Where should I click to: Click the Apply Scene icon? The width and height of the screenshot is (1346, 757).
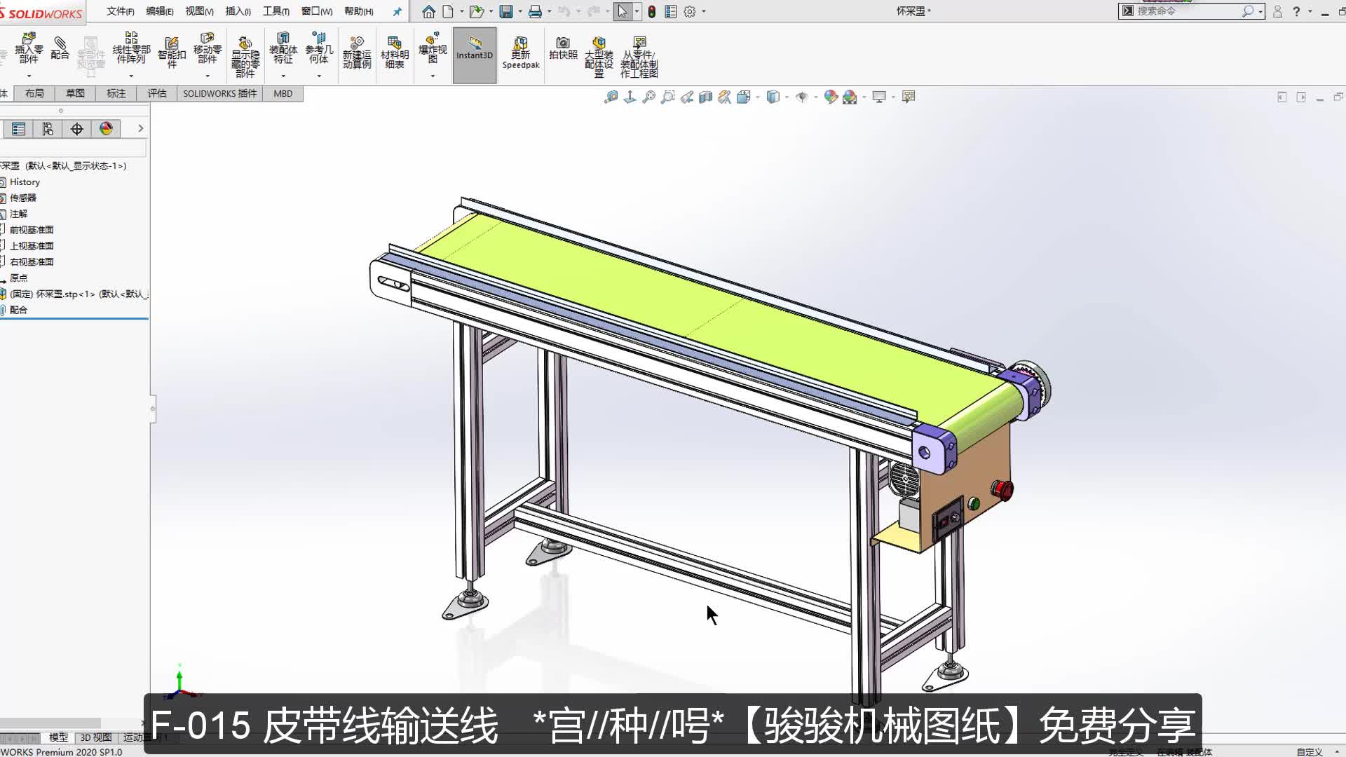850,97
